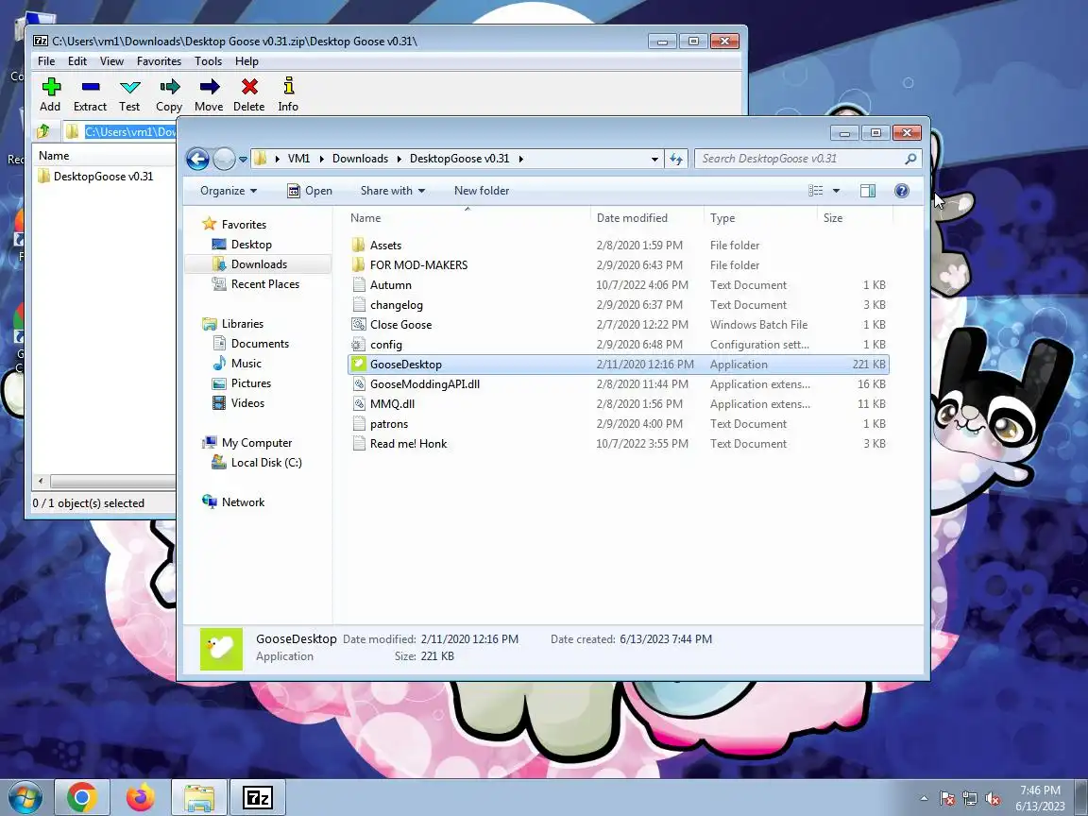Image resolution: width=1088 pixels, height=816 pixels.
Task: Select the Assets folder
Action: coord(618,245)
